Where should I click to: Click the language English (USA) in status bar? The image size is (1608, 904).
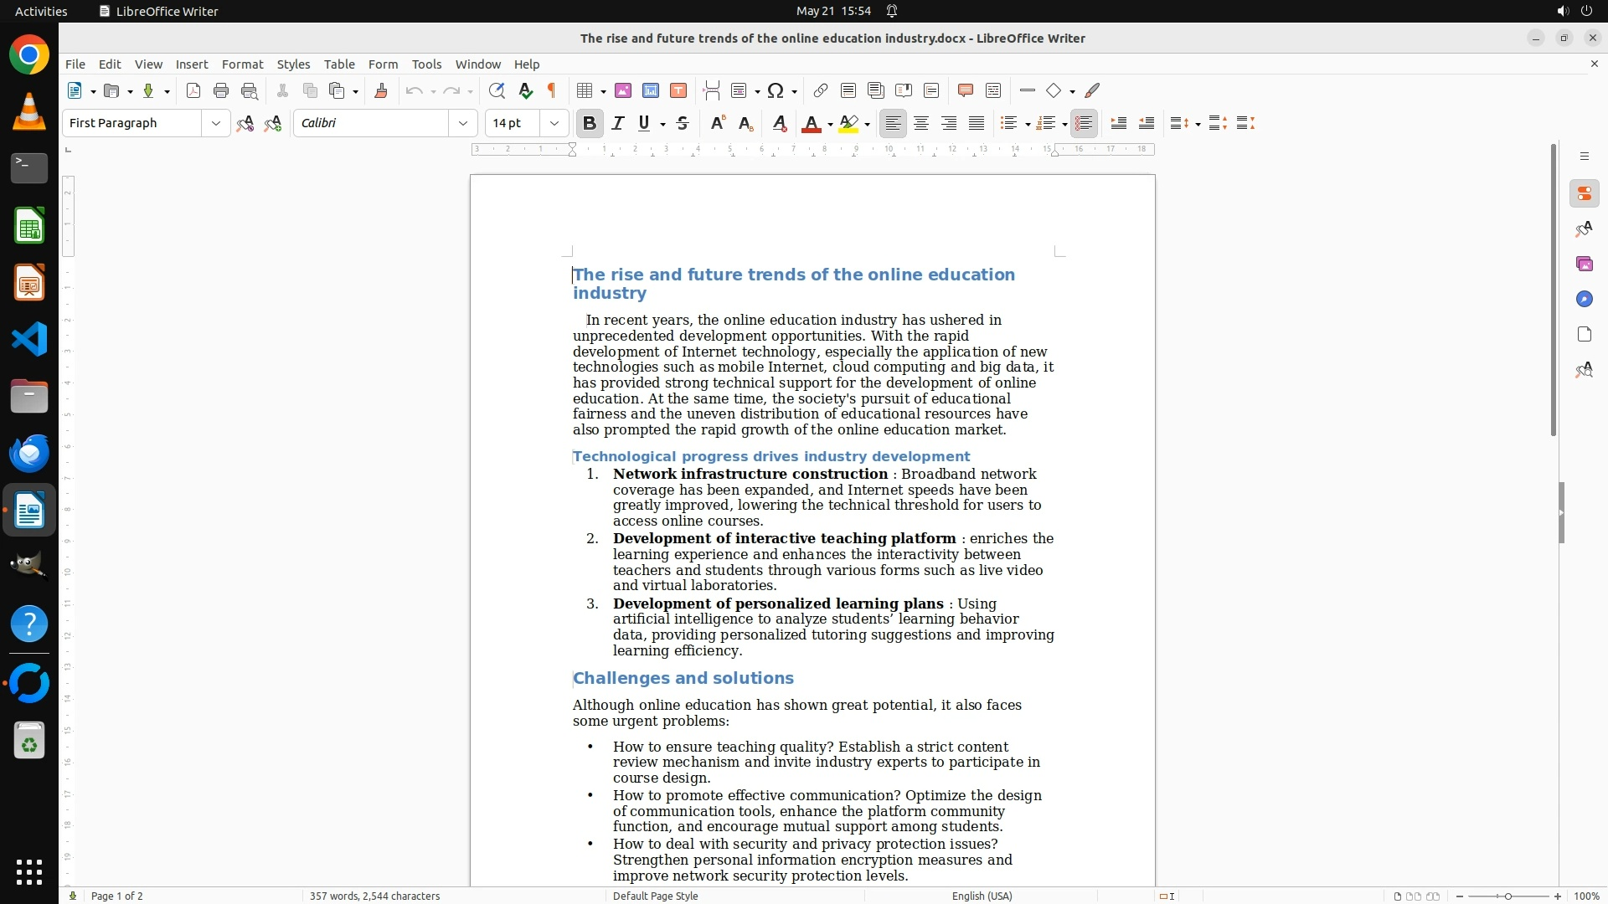coord(982,896)
